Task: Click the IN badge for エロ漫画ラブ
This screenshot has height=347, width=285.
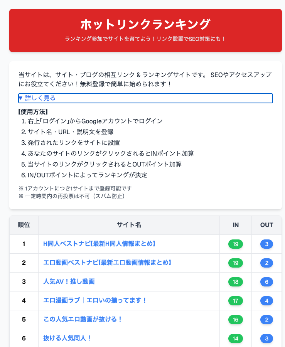Action: [235, 301]
